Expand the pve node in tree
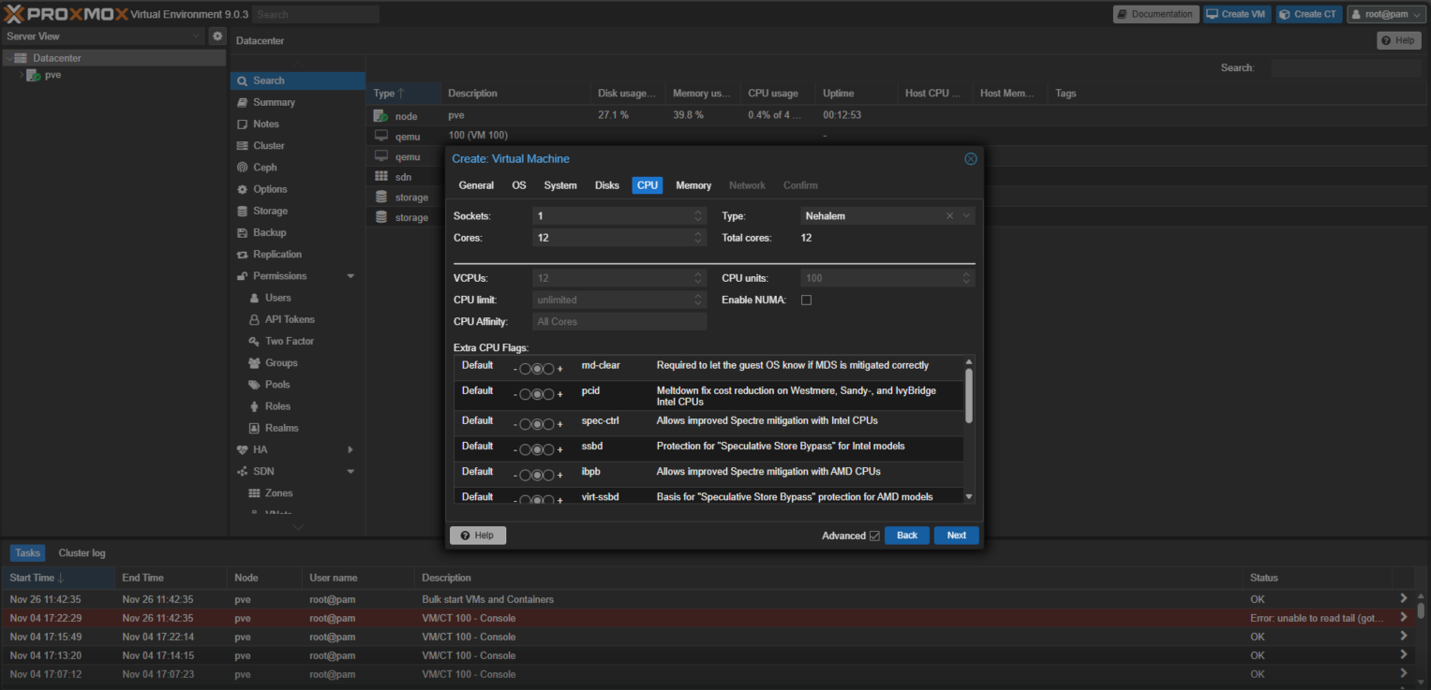 (22, 75)
